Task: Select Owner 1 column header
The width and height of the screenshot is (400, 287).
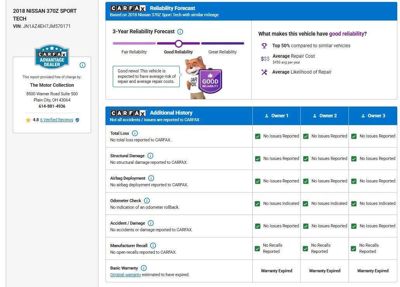Action: tap(276, 116)
